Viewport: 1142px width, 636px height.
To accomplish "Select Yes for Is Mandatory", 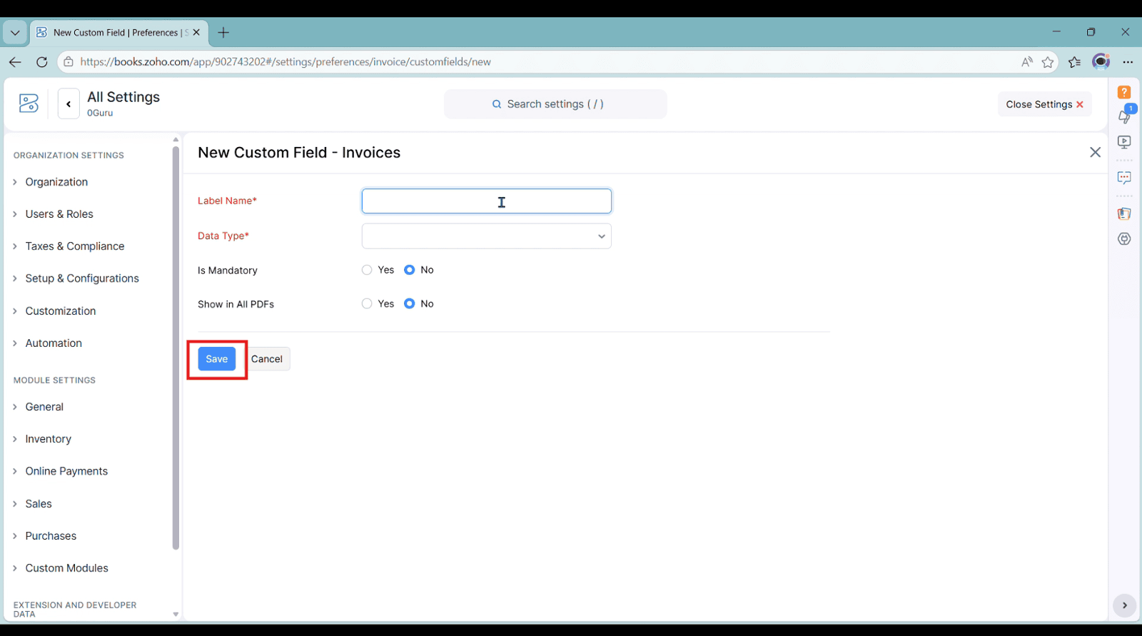I will pos(367,270).
